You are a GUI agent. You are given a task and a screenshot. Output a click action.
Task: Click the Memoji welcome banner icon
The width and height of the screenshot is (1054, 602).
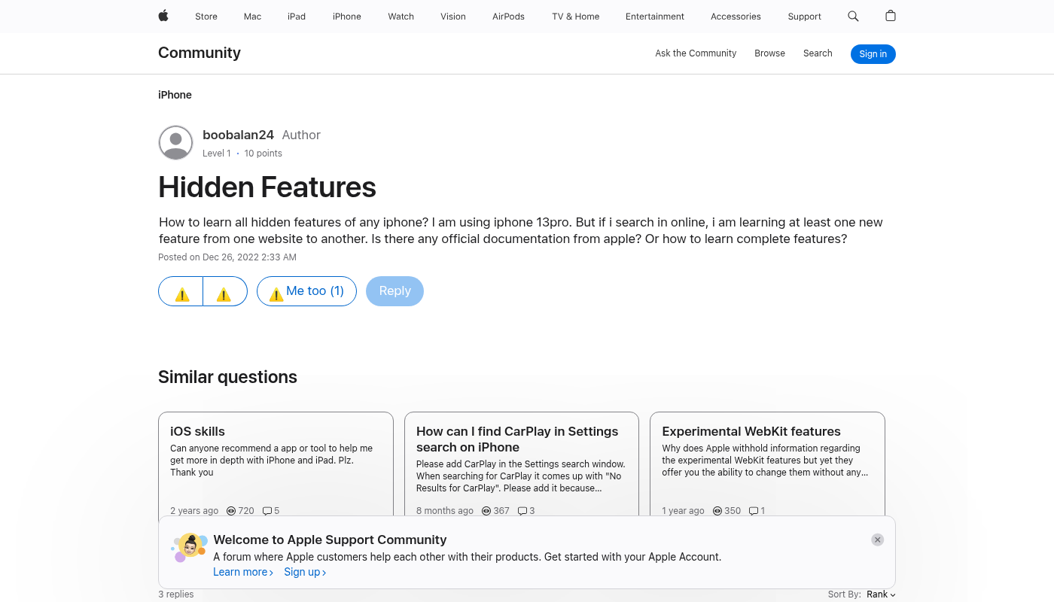[190, 547]
